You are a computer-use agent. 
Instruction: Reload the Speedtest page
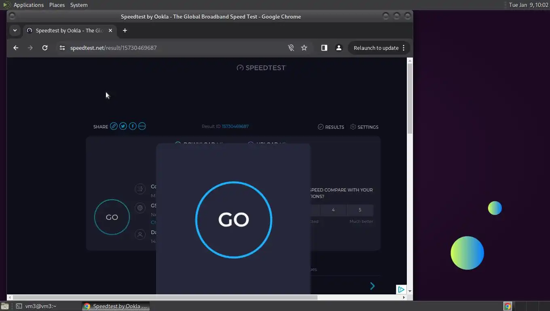pyautogui.click(x=45, y=48)
